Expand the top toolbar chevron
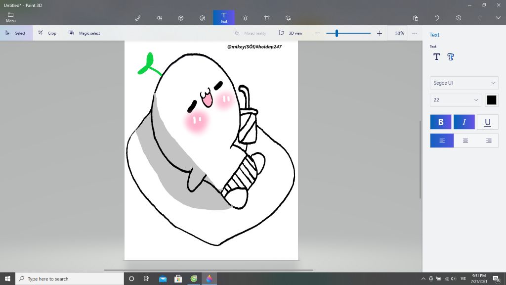Viewport: 506px width, 285px height. pos(498,18)
